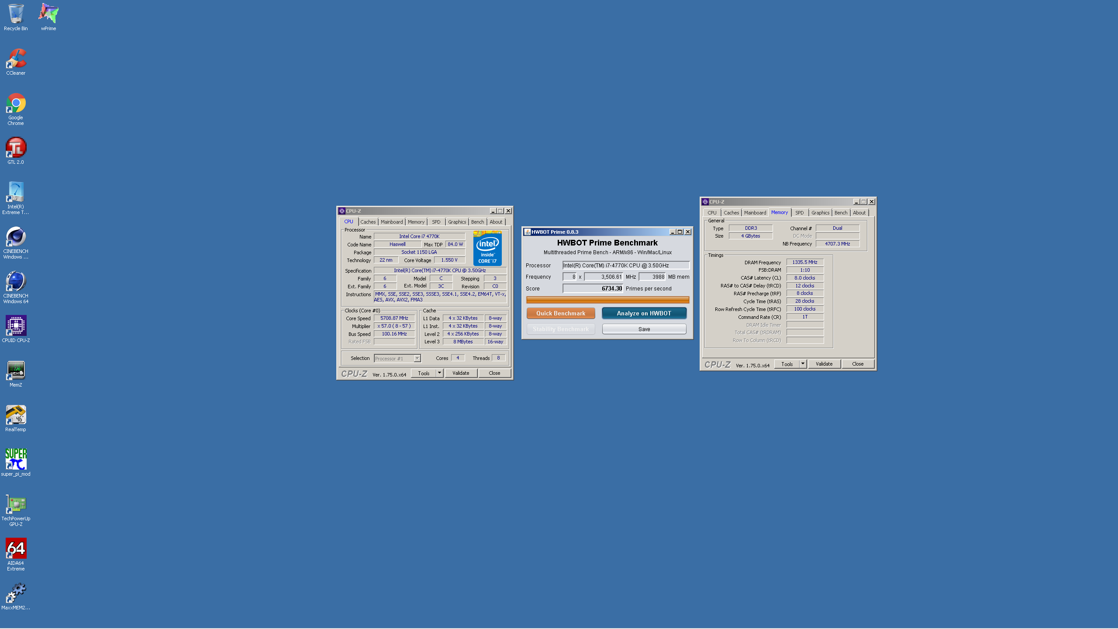The width and height of the screenshot is (1118, 629).
Task: Click Close button in left CPU-Z window
Action: (x=494, y=373)
